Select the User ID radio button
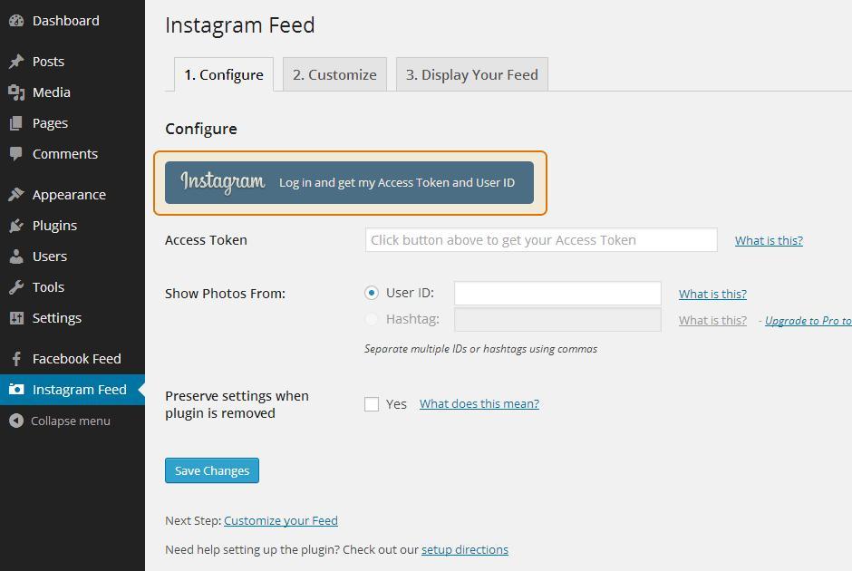852x571 pixels. pos(372,293)
